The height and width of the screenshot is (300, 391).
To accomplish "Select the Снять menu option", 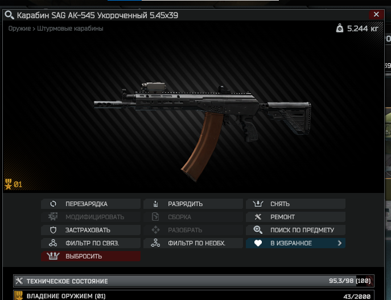I will (295, 204).
